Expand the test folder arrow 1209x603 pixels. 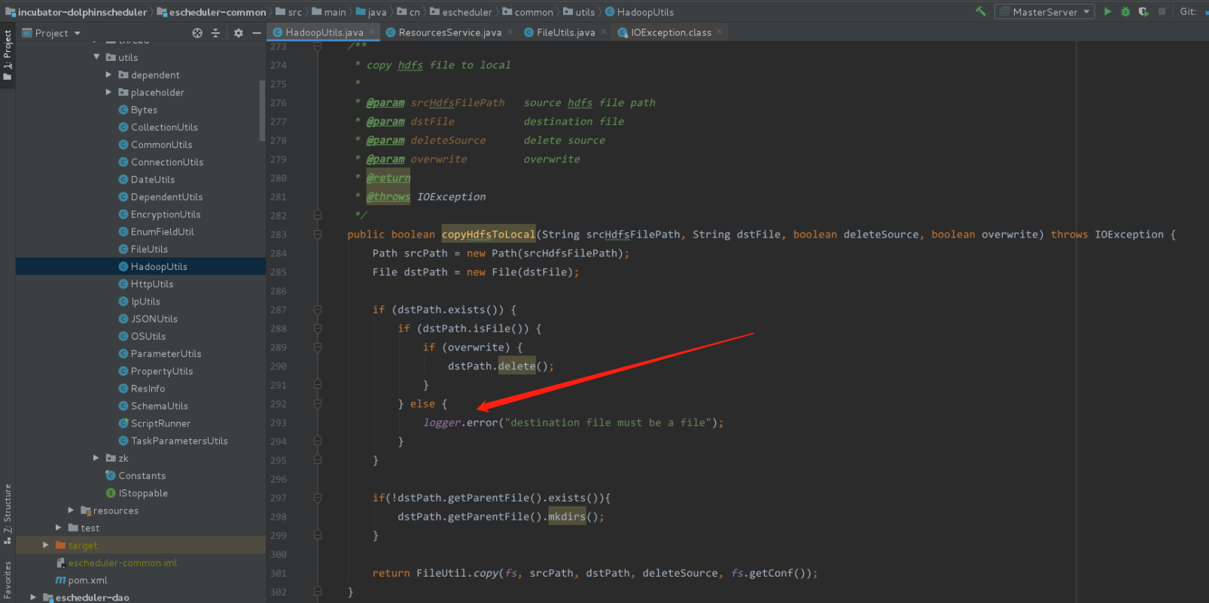click(x=58, y=527)
